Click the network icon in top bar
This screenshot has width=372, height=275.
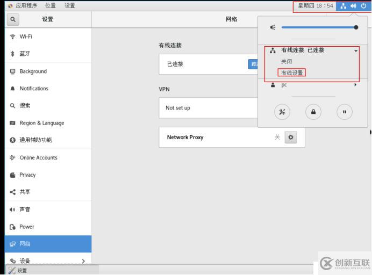[343, 6]
